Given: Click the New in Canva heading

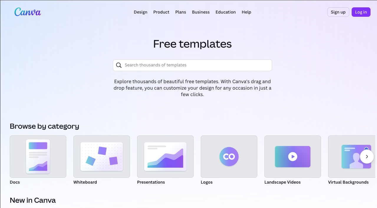Looking at the screenshot, I should pos(33,200).
